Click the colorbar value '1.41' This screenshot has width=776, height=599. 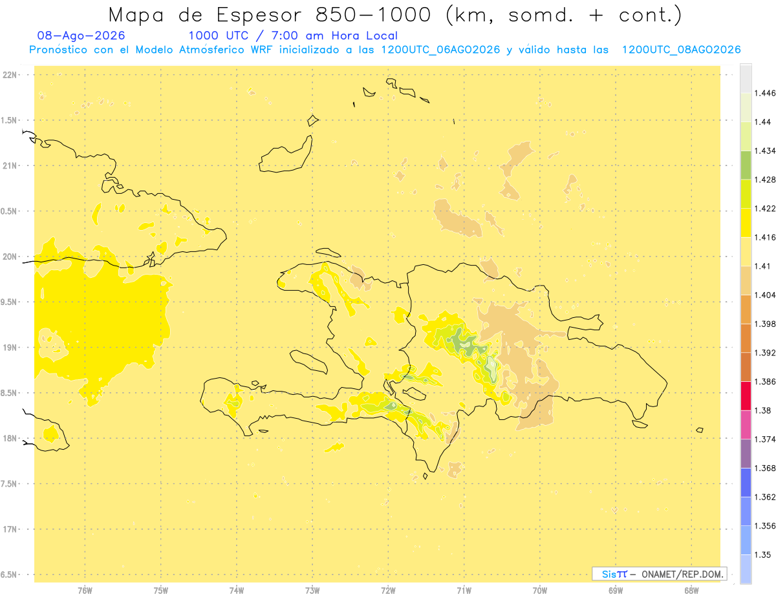point(763,266)
